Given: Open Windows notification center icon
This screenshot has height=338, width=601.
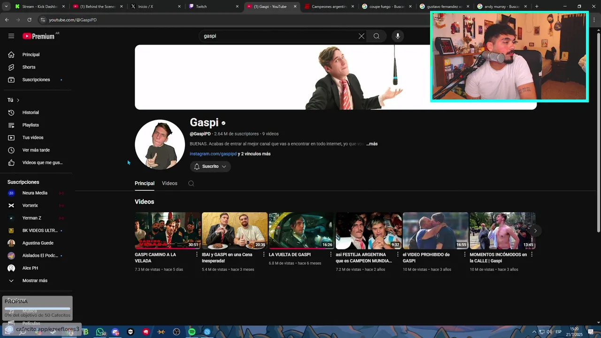Looking at the screenshot, I should [591, 332].
